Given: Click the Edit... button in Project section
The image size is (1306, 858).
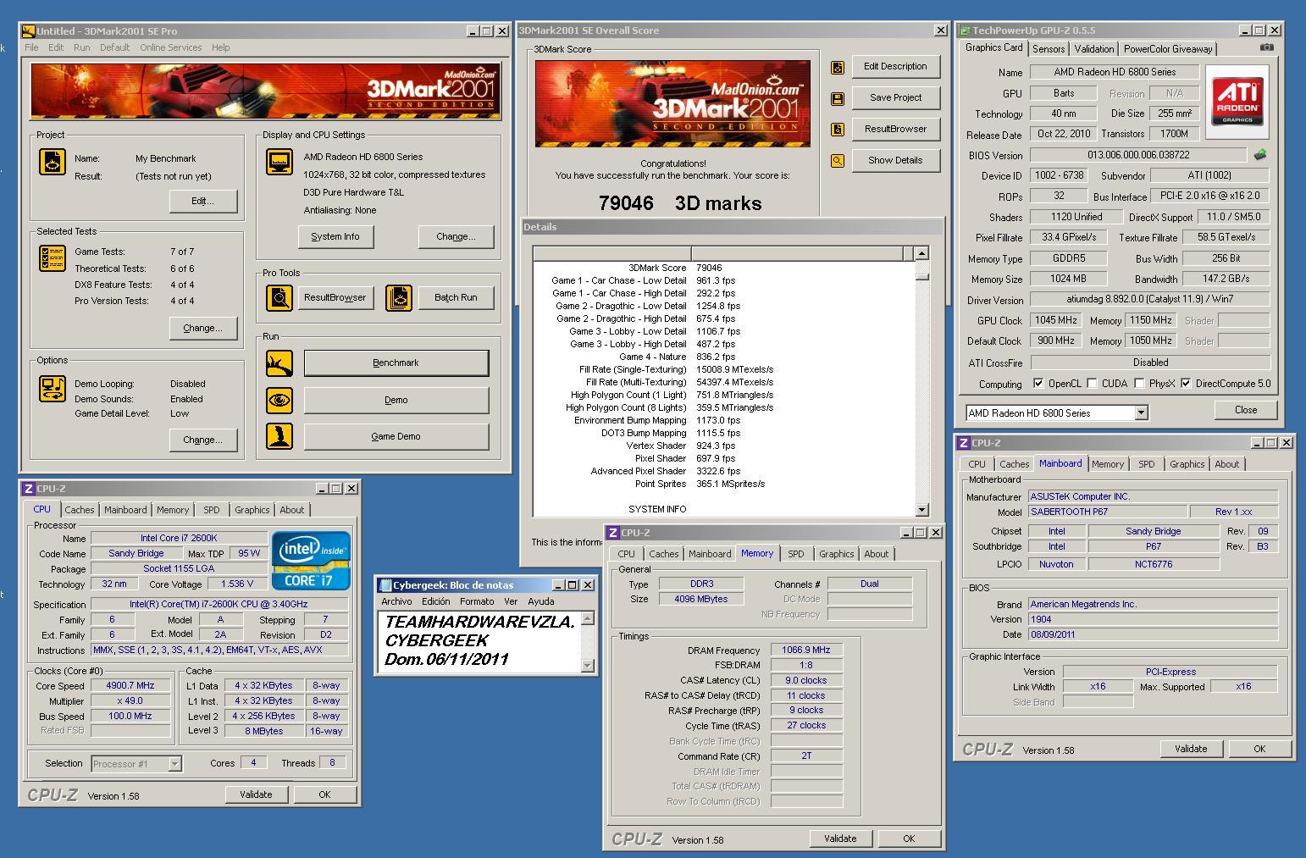Looking at the screenshot, I should (x=203, y=201).
